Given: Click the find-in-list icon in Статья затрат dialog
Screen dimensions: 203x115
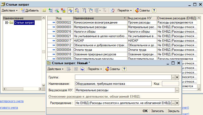Looking at the screenshot, I should tap(69, 69).
